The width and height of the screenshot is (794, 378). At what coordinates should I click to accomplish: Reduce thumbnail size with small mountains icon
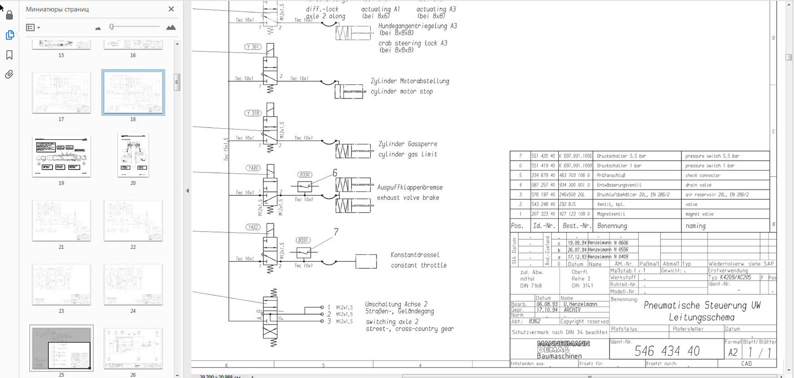point(98,28)
